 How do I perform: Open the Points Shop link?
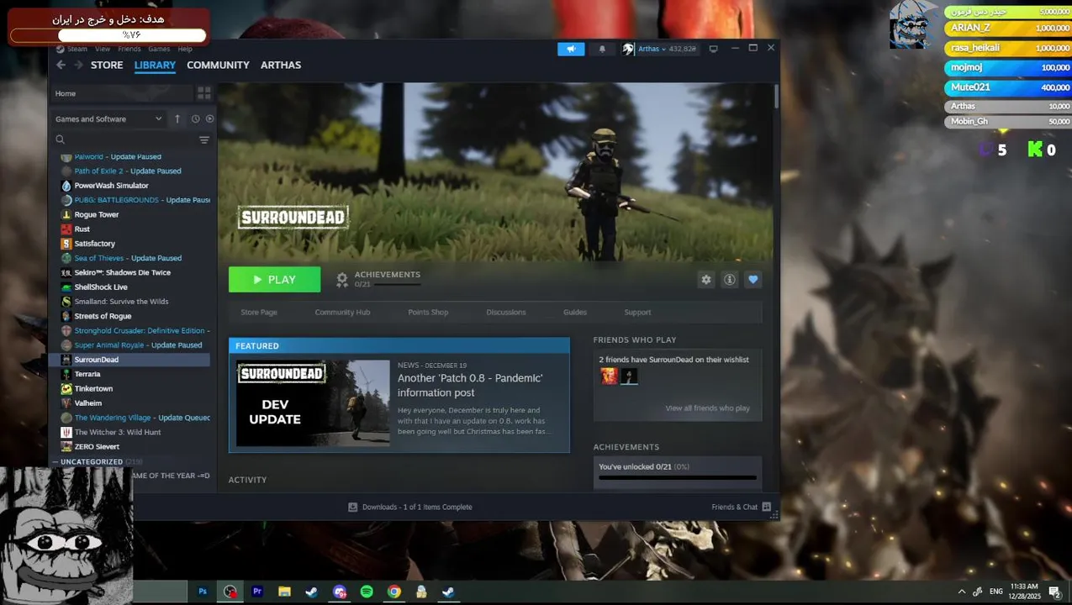tap(428, 312)
